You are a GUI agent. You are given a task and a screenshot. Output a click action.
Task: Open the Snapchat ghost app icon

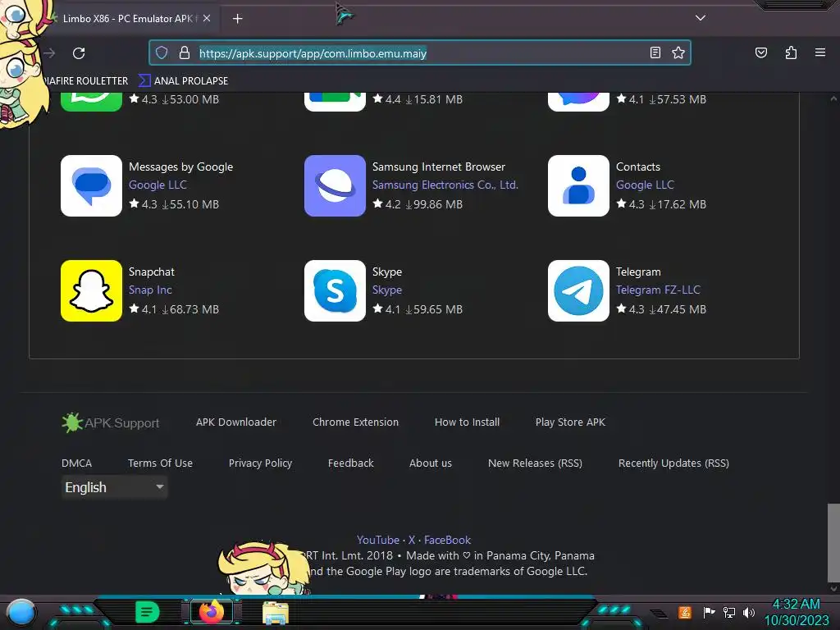click(92, 291)
